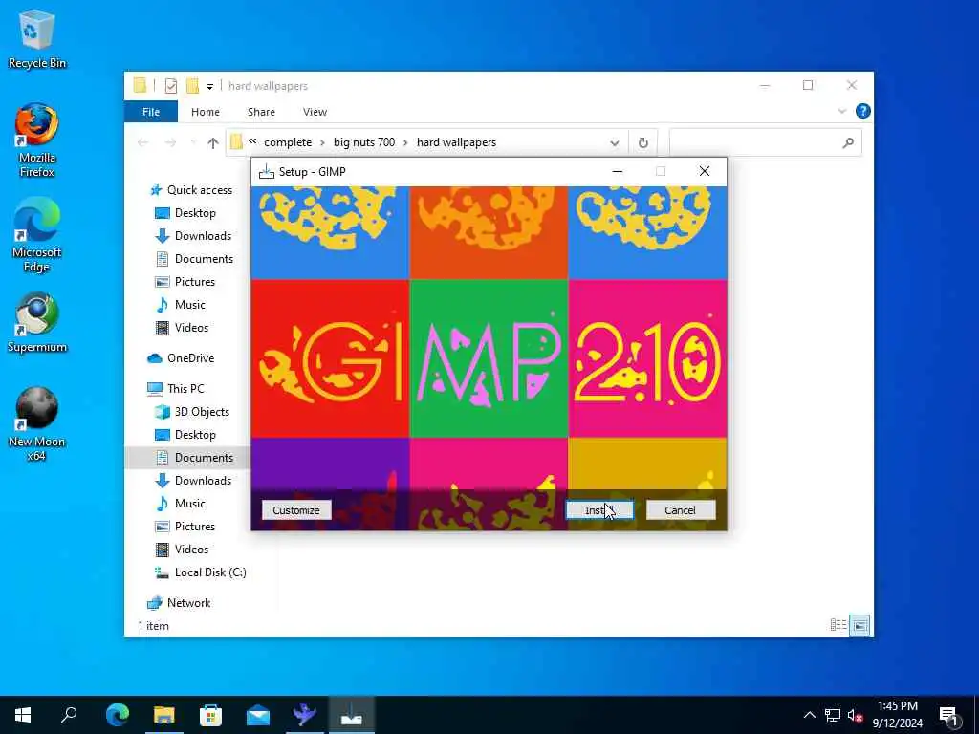This screenshot has width=979, height=734.
Task: Open Microsoft Store from the taskbar
Action: (211, 715)
